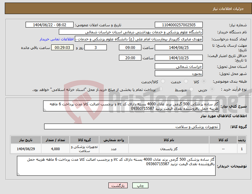Click the گروه کالا field تجهیزات پزشکی و سلامت
Image resolution: width=252 pixels, height=194 pixels.
click(132, 126)
